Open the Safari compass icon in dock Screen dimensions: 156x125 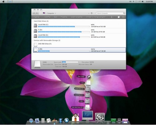(x=31, y=121)
